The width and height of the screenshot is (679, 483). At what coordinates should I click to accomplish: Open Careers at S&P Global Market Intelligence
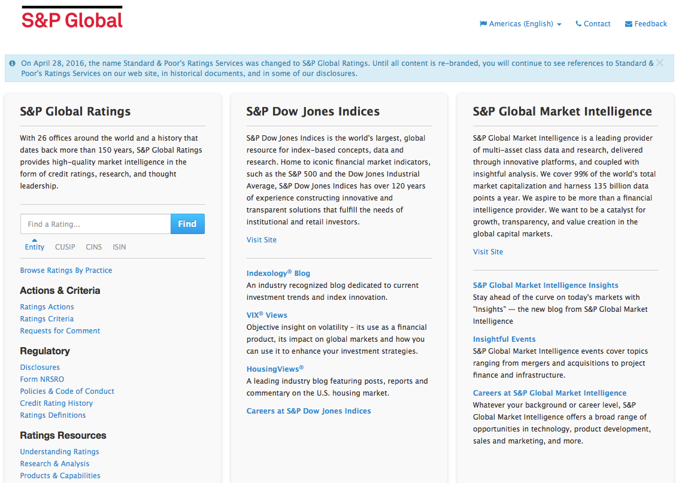[550, 393]
